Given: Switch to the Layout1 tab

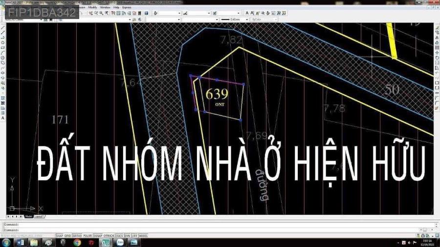Looking at the screenshot, I should click(x=39, y=216).
